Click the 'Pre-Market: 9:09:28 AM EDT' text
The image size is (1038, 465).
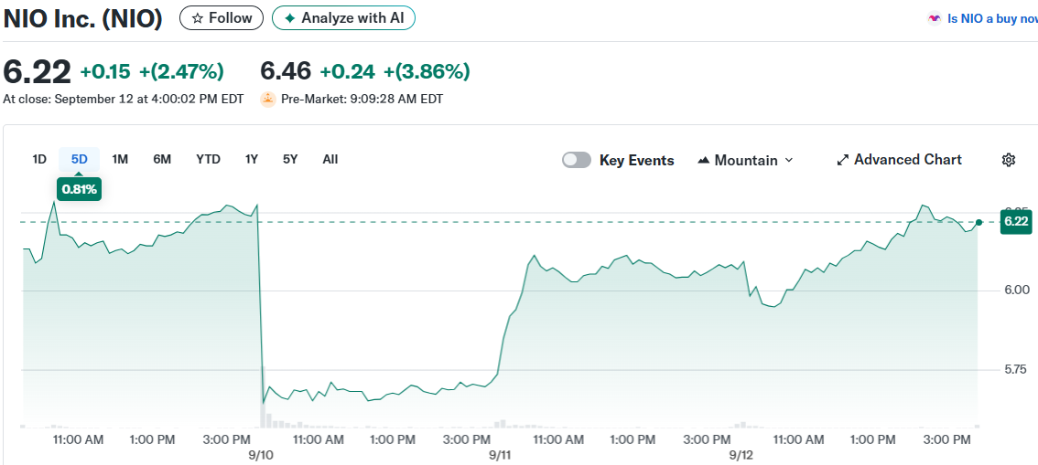pyautogui.click(x=362, y=99)
